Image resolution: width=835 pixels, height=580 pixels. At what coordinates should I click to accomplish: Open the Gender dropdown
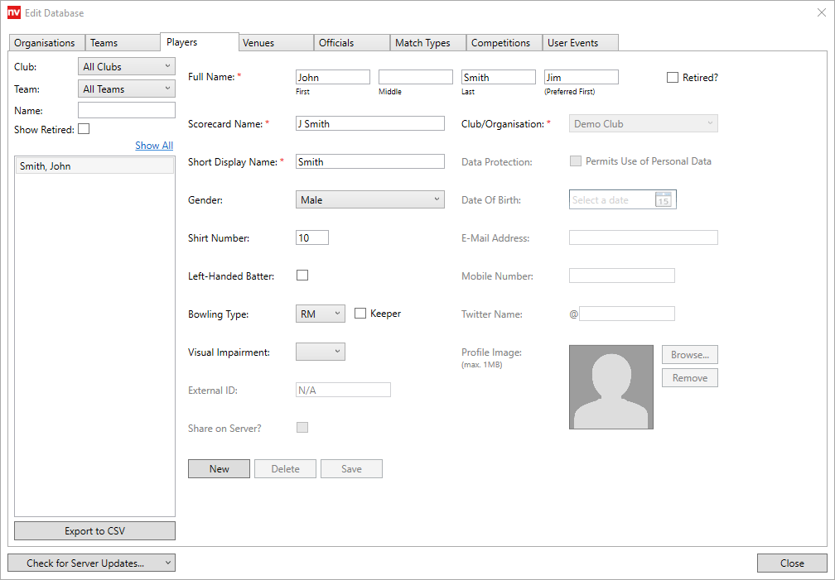click(x=369, y=200)
